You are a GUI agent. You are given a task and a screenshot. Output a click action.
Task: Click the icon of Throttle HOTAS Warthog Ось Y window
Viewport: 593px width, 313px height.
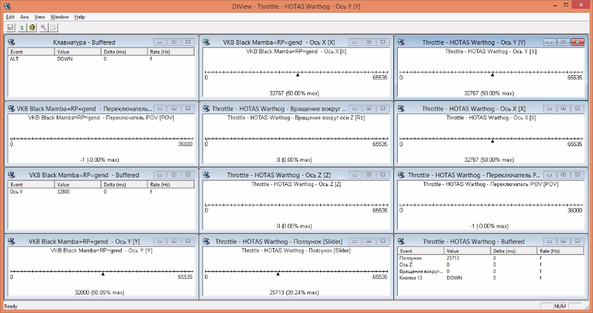pyautogui.click(x=401, y=42)
